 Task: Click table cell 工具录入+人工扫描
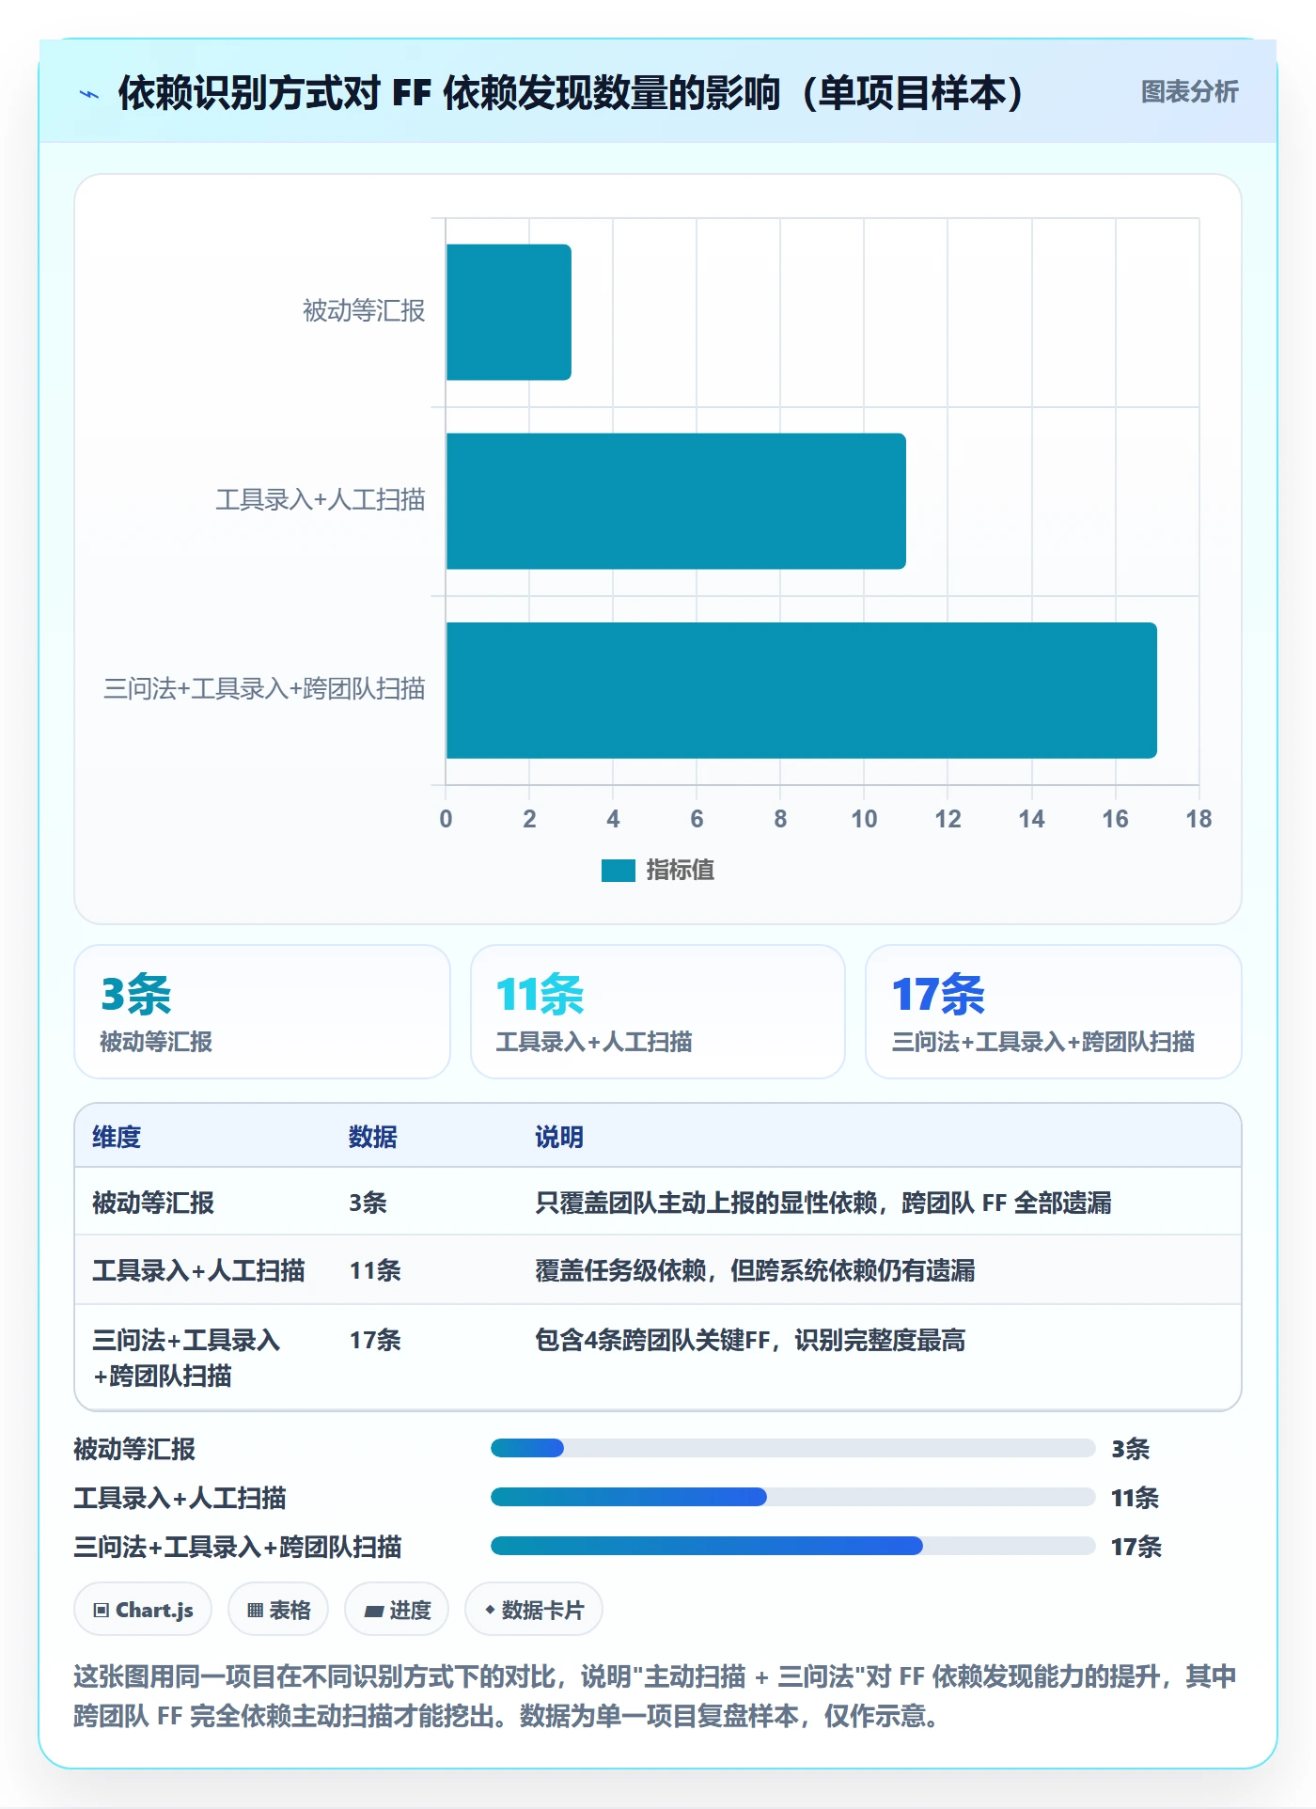point(198,1270)
